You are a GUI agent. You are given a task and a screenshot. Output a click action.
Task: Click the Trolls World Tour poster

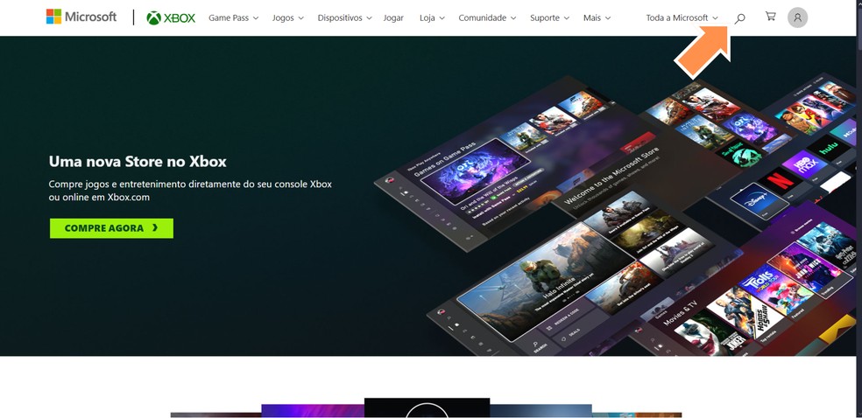pyautogui.click(x=776, y=289)
